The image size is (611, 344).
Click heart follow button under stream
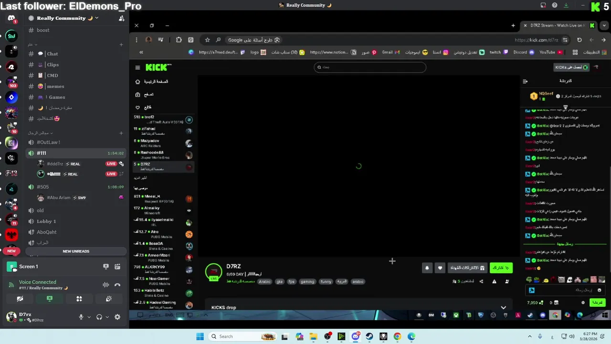pyautogui.click(x=440, y=268)
